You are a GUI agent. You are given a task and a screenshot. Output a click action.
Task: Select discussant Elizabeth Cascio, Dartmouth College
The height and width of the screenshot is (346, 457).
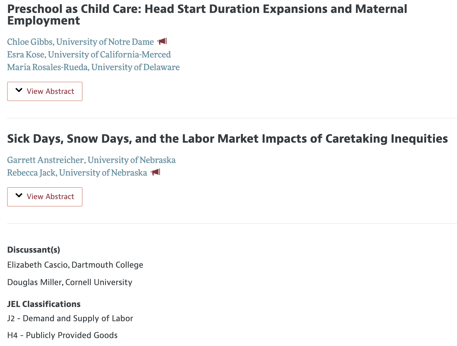(75, 265)
